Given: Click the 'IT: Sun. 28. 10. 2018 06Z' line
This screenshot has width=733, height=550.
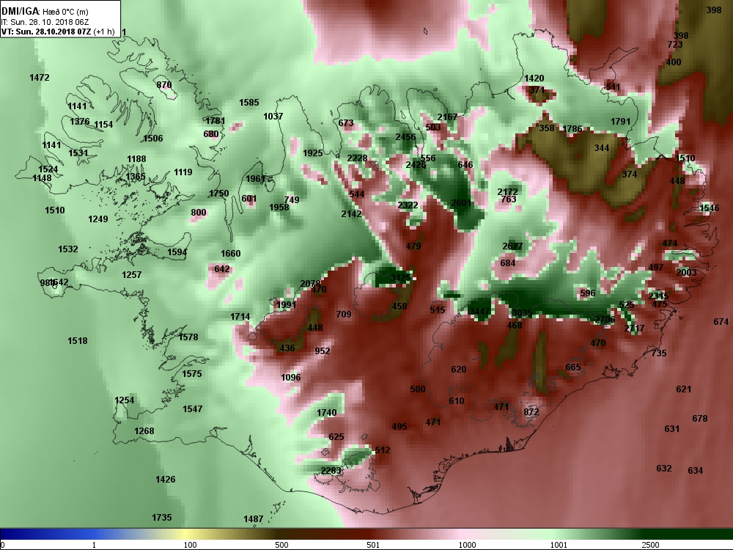Looking at the screenshot, I should (45, 22).
